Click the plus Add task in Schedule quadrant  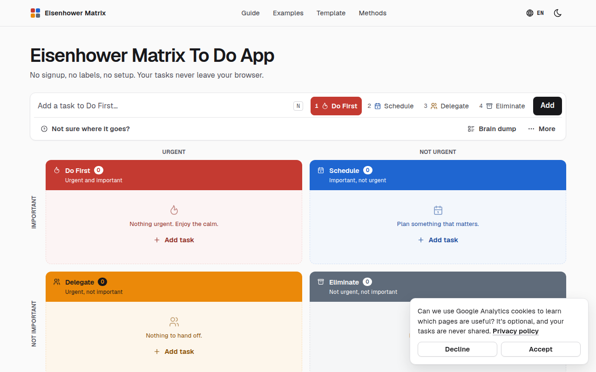438,240
